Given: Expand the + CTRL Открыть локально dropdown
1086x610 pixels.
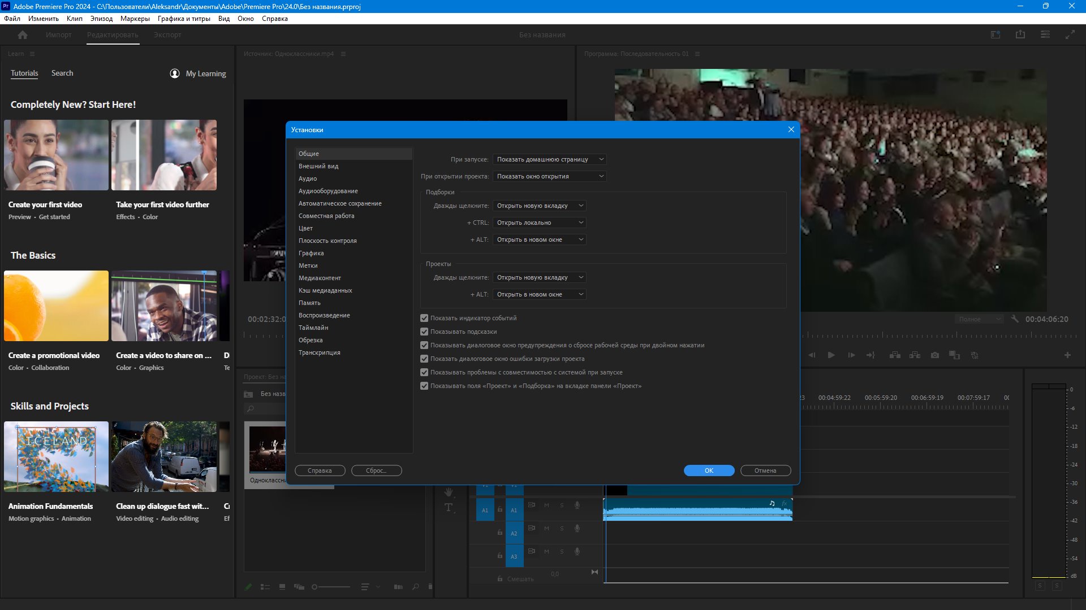Looking at the screenshot, I should pyautogui.click(x=540, y=223).
